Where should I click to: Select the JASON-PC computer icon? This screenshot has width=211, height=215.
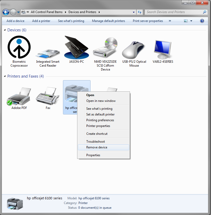coord(77,47)
